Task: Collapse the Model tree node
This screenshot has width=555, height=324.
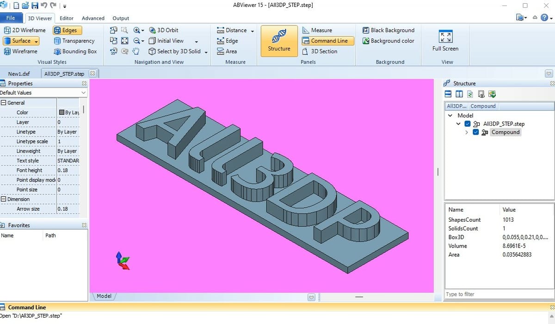Action: pyautogui.click(x=451, y=115)
